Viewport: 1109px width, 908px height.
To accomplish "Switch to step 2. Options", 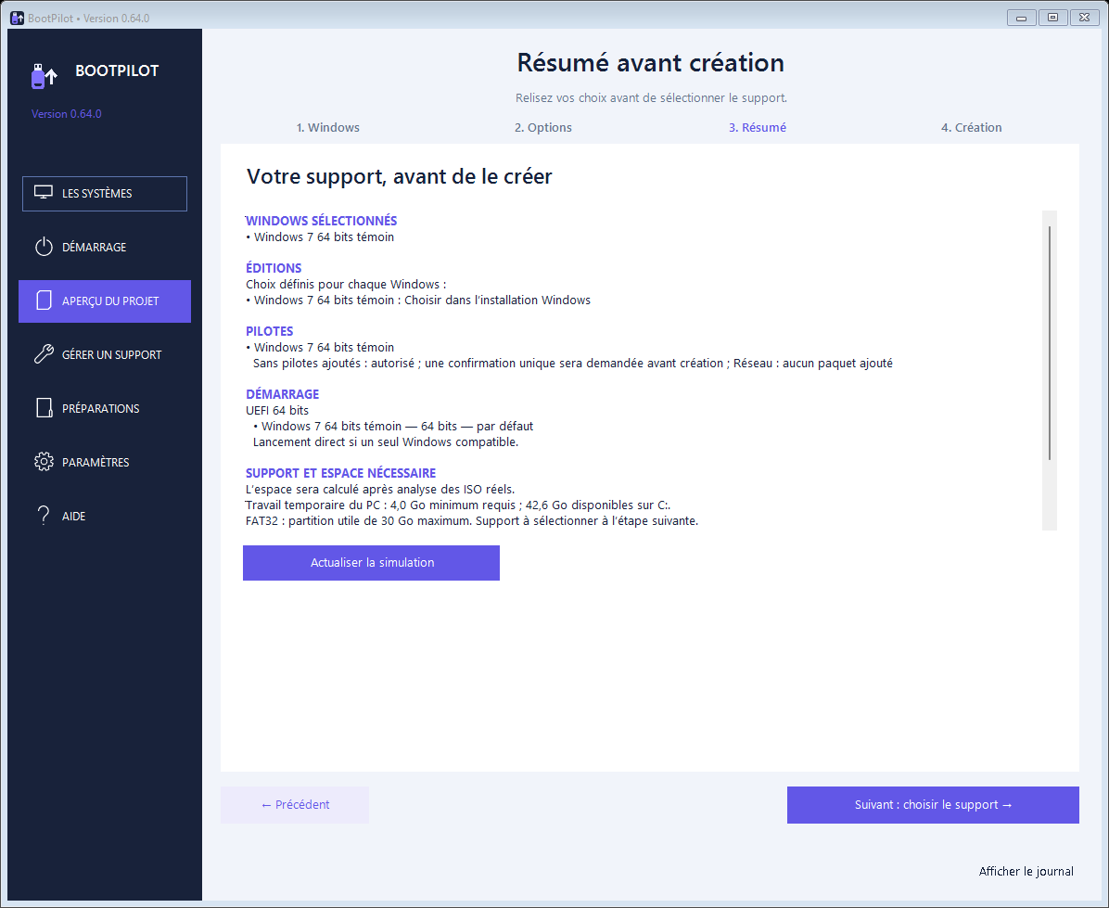I will tap(543, 127).
